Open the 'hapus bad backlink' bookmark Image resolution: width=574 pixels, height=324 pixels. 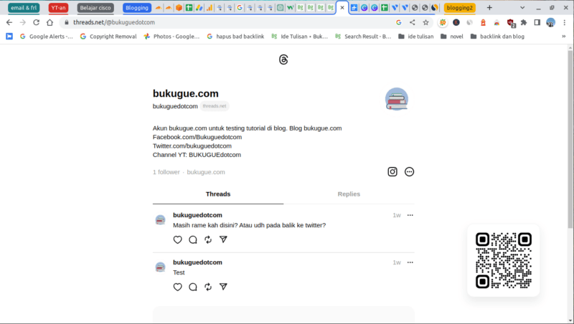click(x=235, y=37)
